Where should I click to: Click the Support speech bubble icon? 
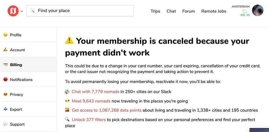click(x=5, y=124)
